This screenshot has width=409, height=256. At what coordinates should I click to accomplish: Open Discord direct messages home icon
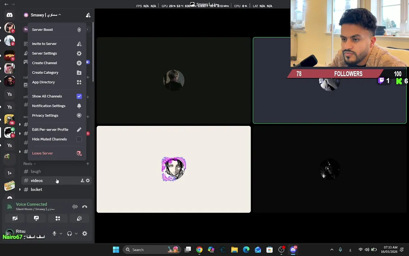[x=9, y=15]
